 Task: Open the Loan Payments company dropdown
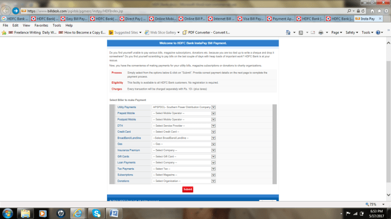pos(184,163)
